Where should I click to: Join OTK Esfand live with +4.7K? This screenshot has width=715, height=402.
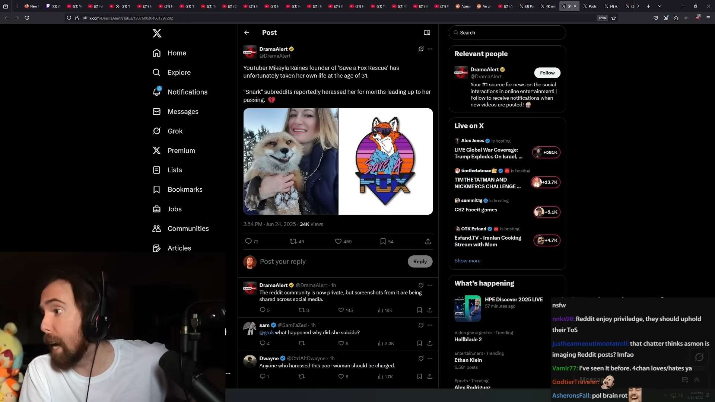(547, 240)
